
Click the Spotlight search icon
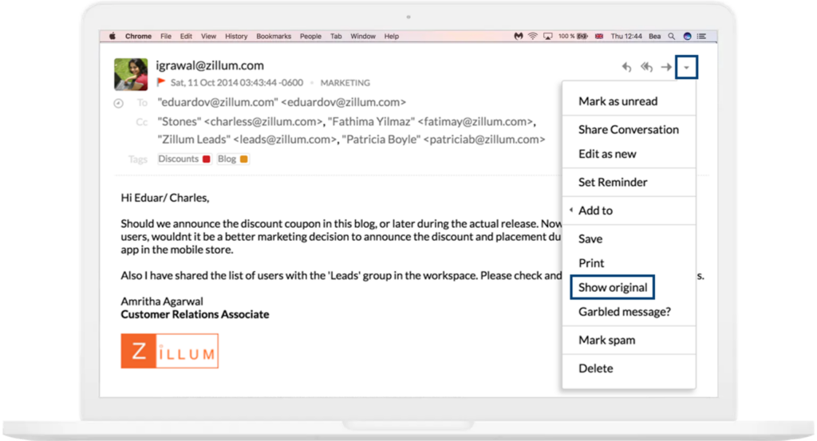(672, 36)
